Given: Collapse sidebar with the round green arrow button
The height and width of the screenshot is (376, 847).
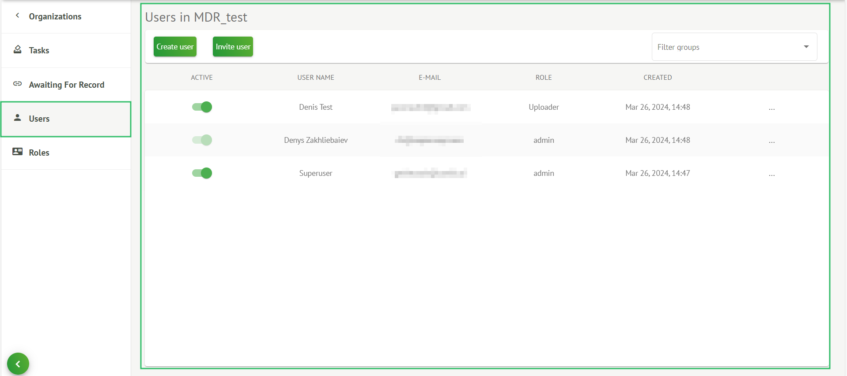Looking at the screenshot, I should tap(18, 364).
